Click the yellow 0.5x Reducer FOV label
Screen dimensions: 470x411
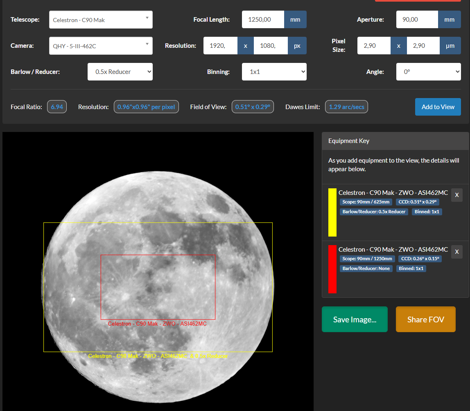tap(158, 356)
